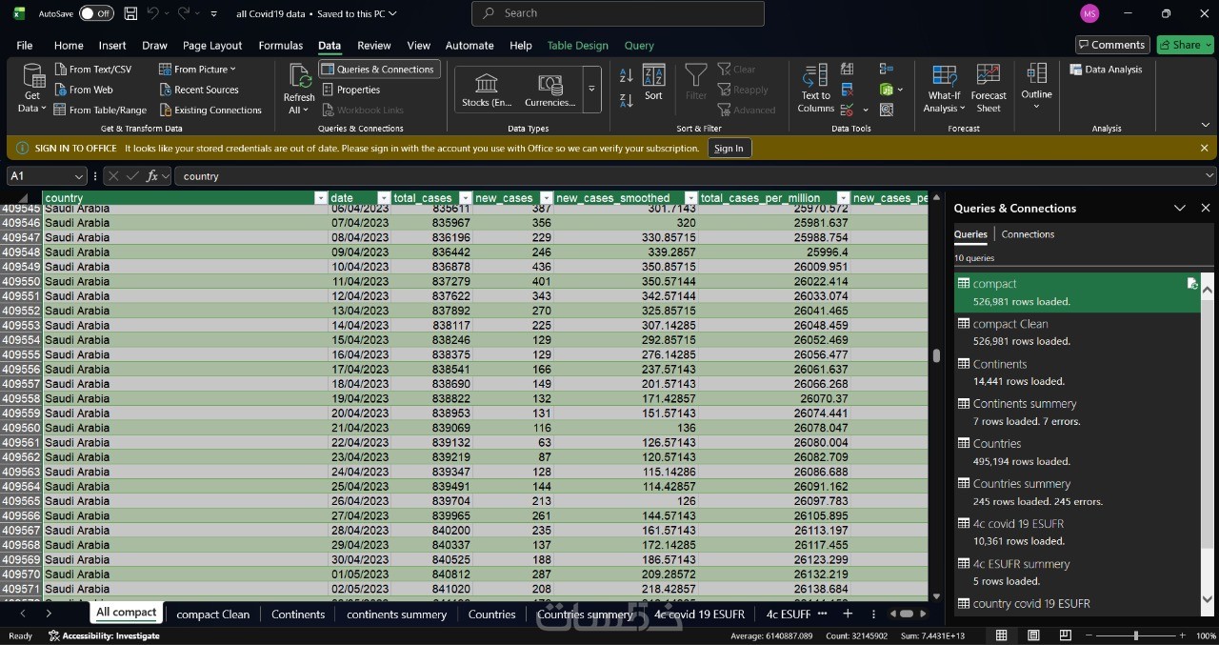
Task: Import data From Text/CSV
Action: 92,70
